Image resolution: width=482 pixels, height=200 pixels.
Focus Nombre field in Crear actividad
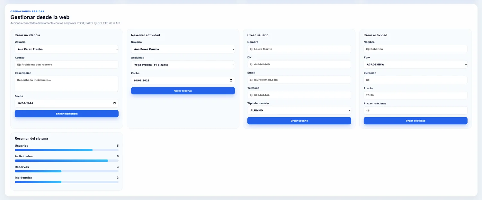coord(415,49)
